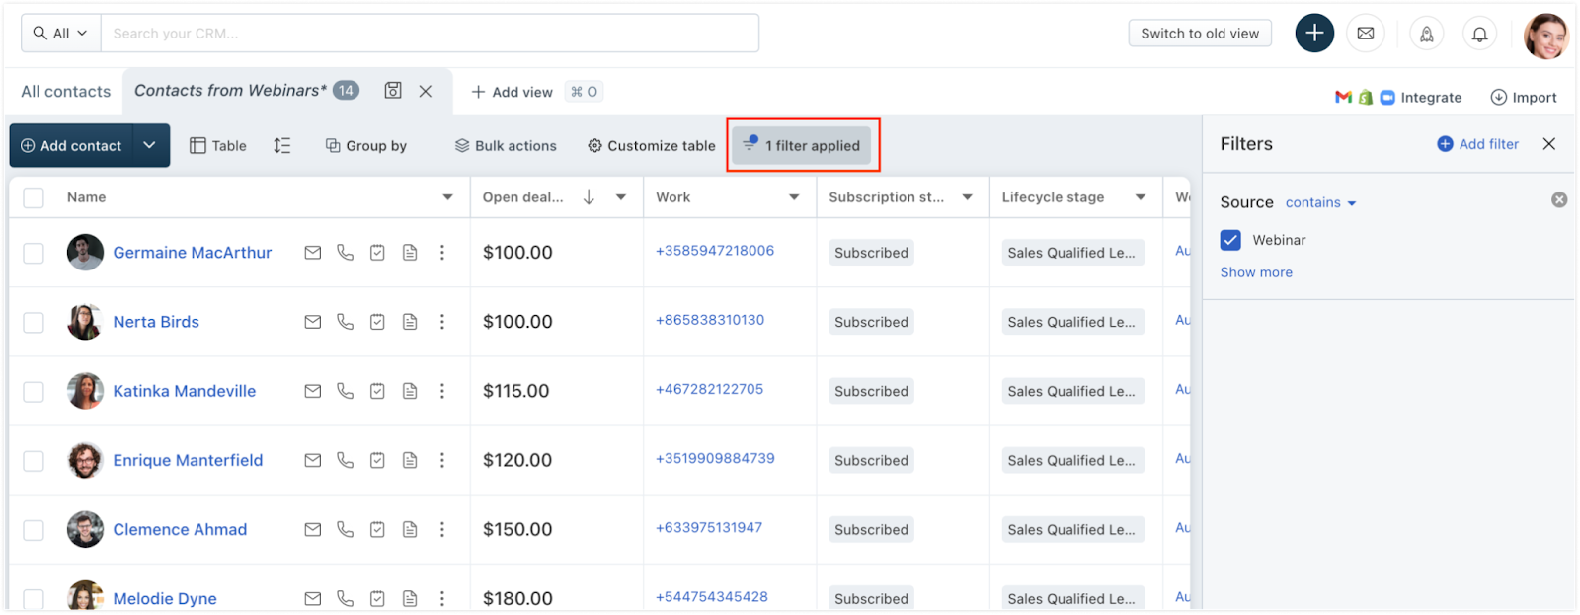1580x615 pixels.
Task: Open the Open deal column dropdown arrow
Action: [621, 197]
